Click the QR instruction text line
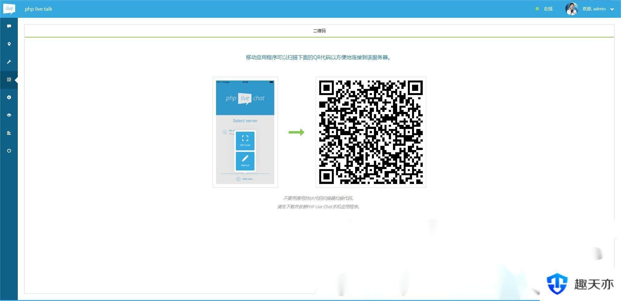 point(319,58)
